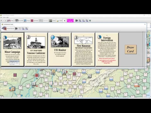Click the Draw Card button
The height and width of the screenshot is (113, 151).
tap(131, 49)
